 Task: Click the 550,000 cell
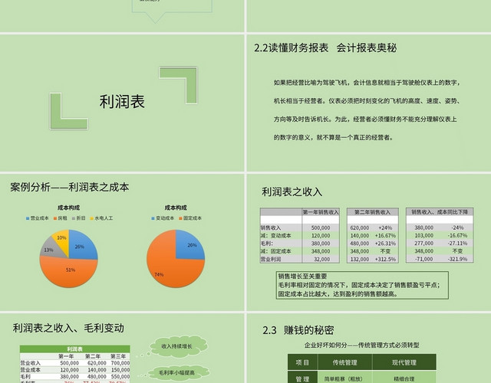tap(120, 377)
